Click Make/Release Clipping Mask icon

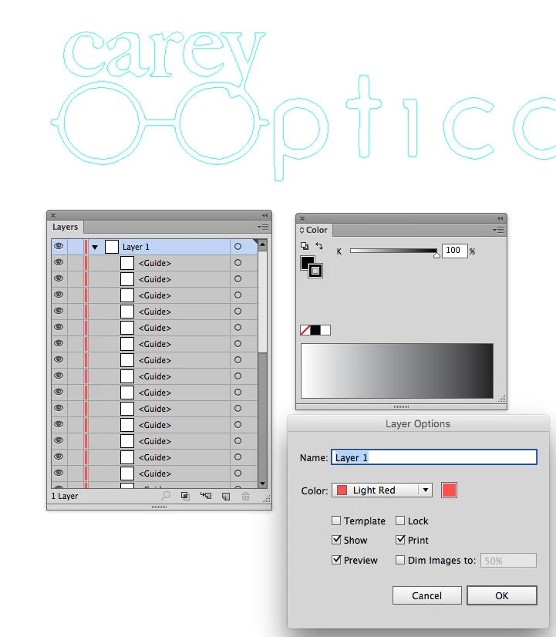point(185,496)
